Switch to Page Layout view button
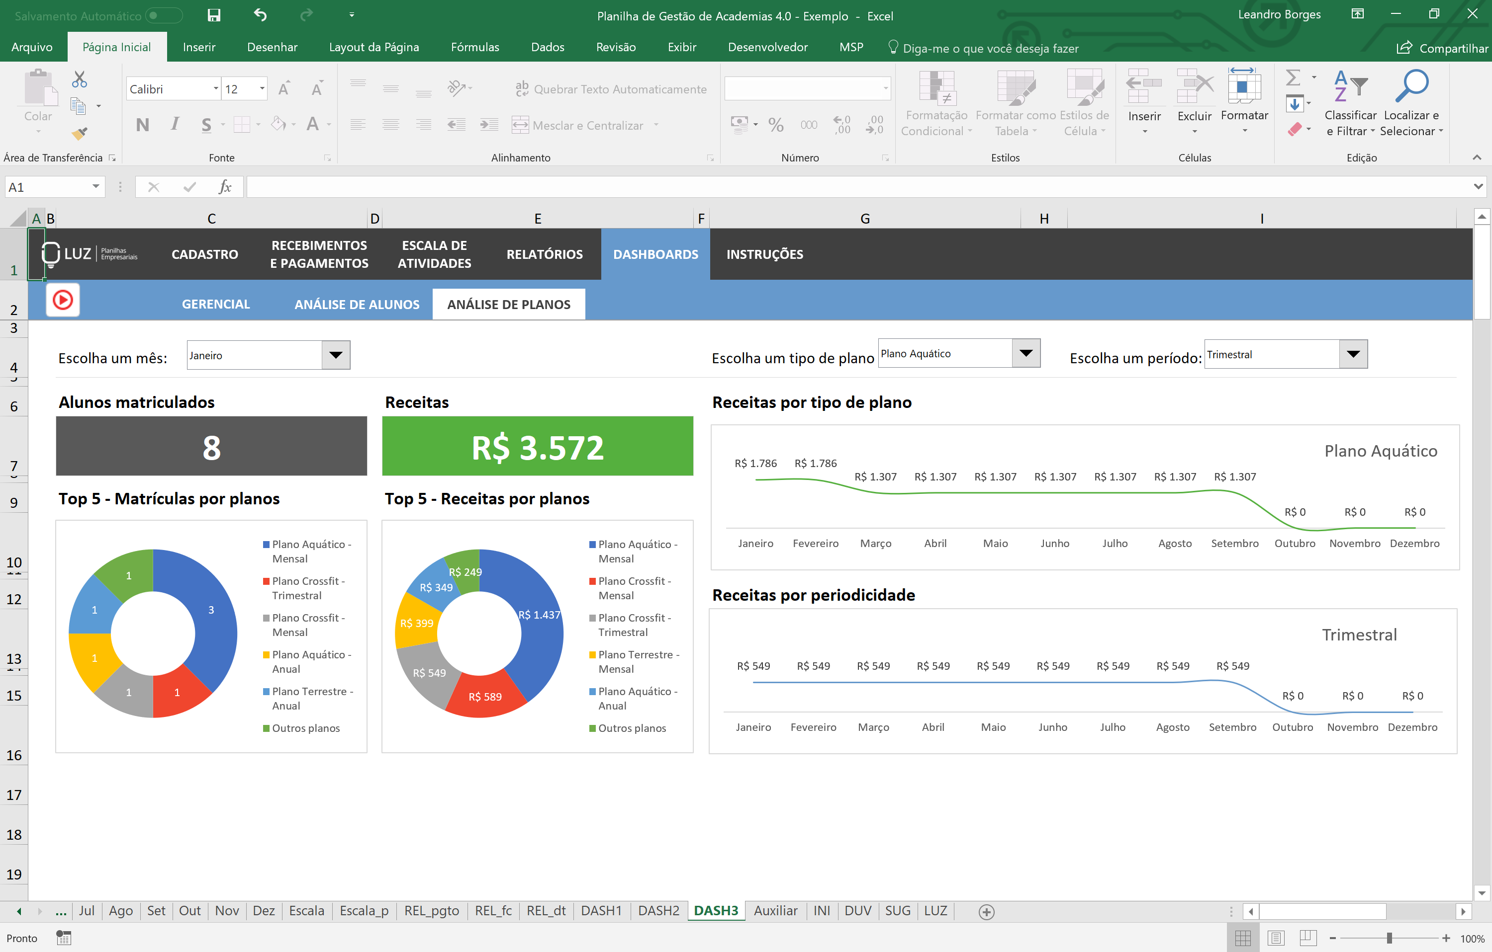 [1276, 938]
